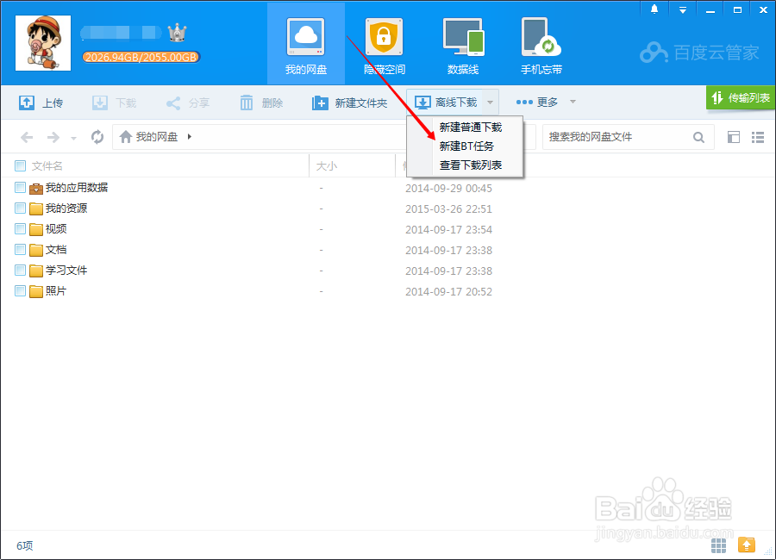Refresh the current folder view
This screenshot has height=560, width=776.
pos(97,136)
